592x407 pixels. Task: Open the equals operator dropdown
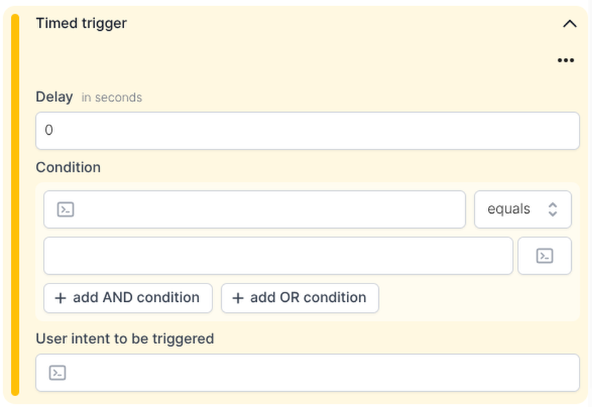(x=523, y=209)
